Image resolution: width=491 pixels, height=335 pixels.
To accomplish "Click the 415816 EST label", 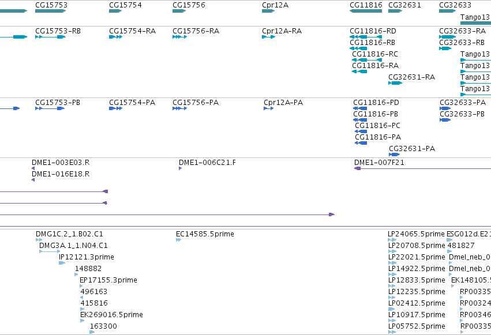I will pyautogui.click(x=94, y=303).
